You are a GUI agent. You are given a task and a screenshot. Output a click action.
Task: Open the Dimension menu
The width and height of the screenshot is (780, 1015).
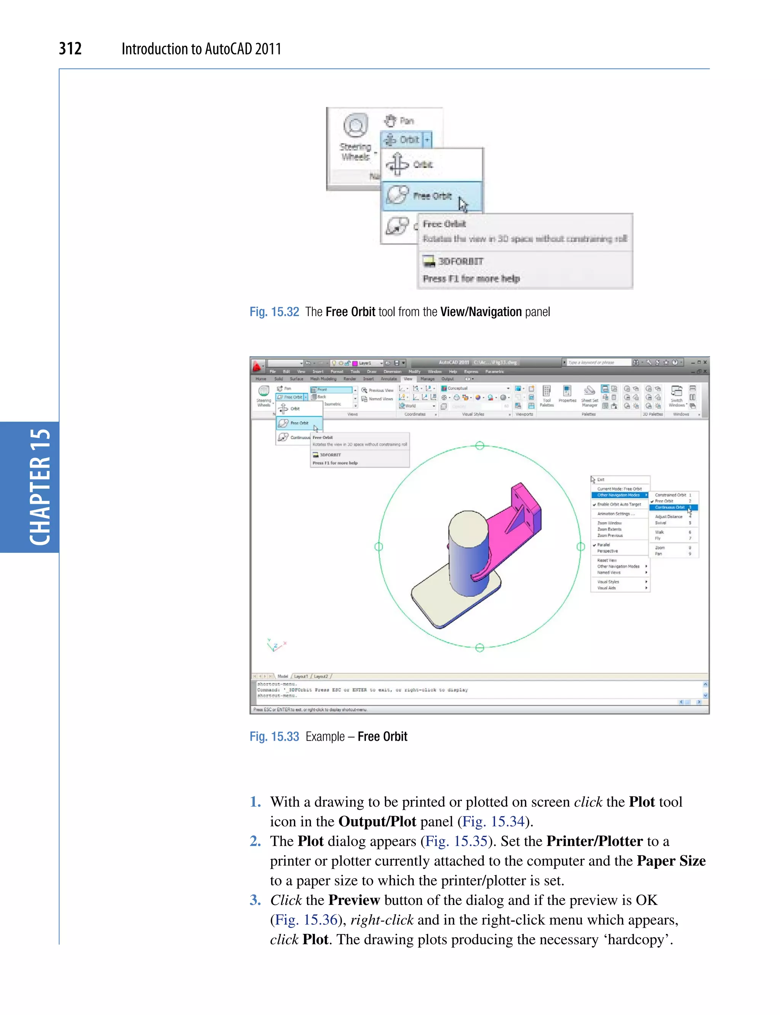[392, 371]
